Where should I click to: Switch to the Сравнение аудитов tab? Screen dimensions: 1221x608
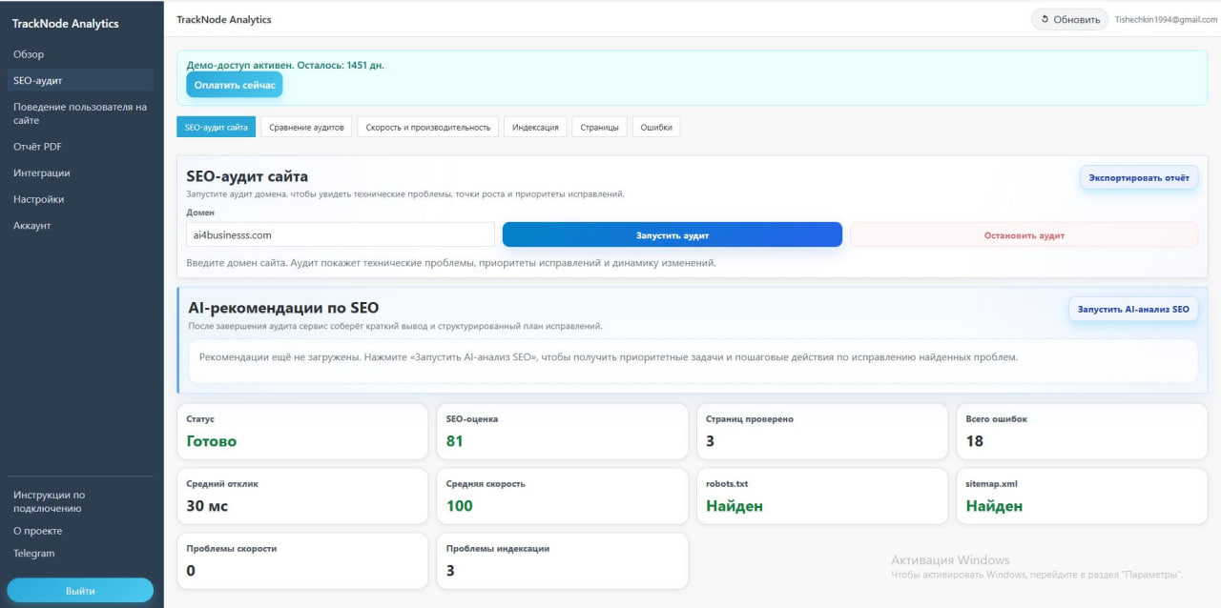coord(305,126)
